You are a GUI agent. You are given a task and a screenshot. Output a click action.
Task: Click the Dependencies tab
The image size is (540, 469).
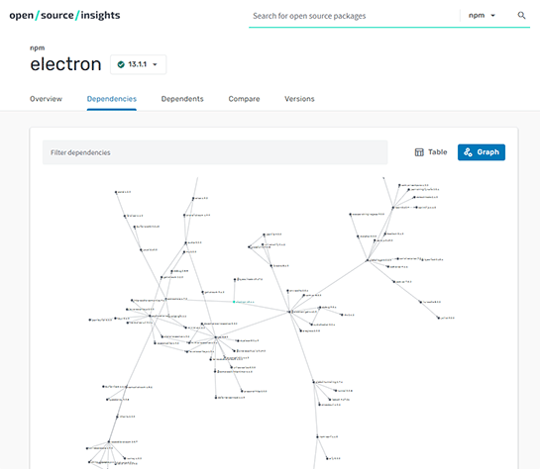112,99
